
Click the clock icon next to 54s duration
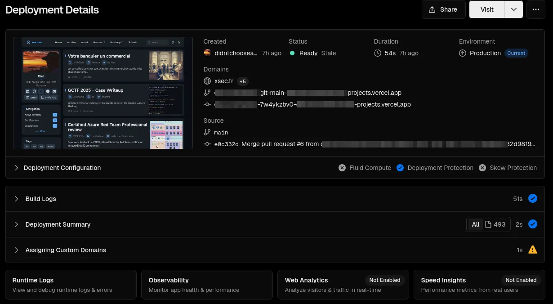(x=378, y=53)
